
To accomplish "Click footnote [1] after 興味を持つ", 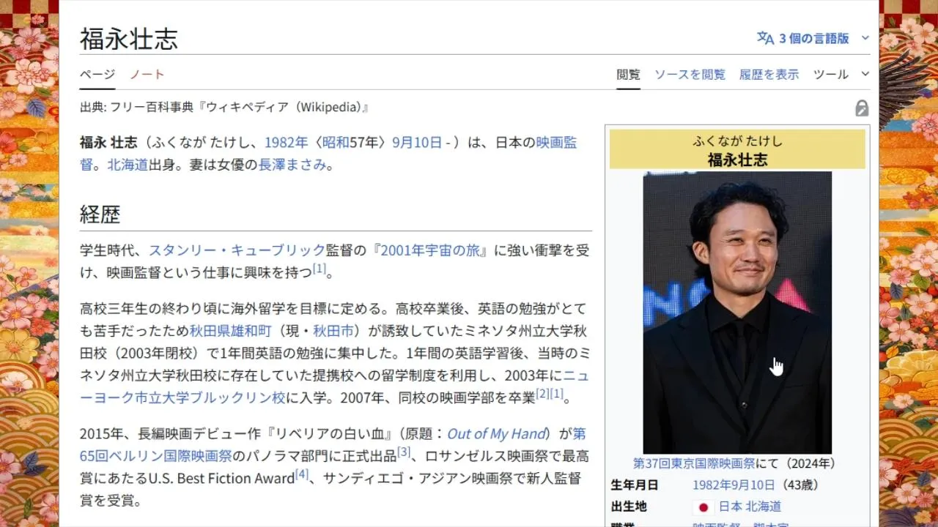I will click(x=319, y=269).
